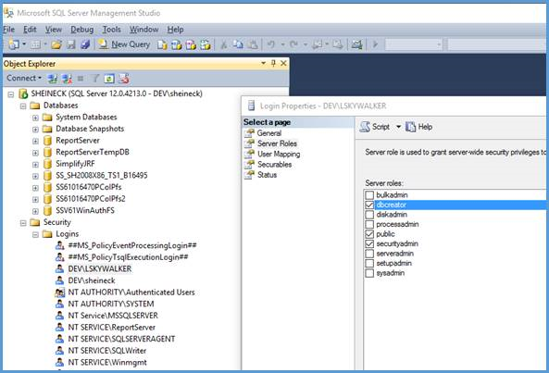The image size is (549, 373).
Task: Click the Connect button in Object Explorer
Action: (24, 78)
